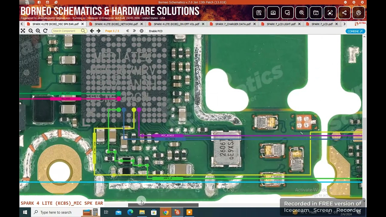The width and height of the screenshot is (386, 217).
Task: Close the MIC SPK EAR.pdf tab
Action: tap(82, 24)
